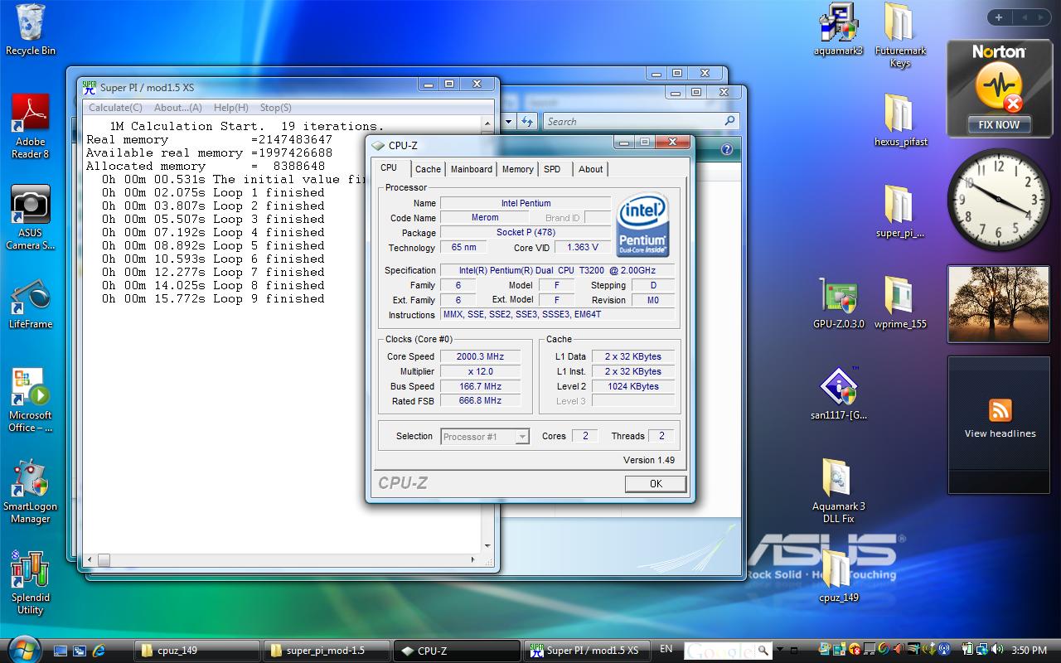The image size is (1061, 663).
Task: Open the Futuremark Keys folder
Action: [x=900, y=35]
